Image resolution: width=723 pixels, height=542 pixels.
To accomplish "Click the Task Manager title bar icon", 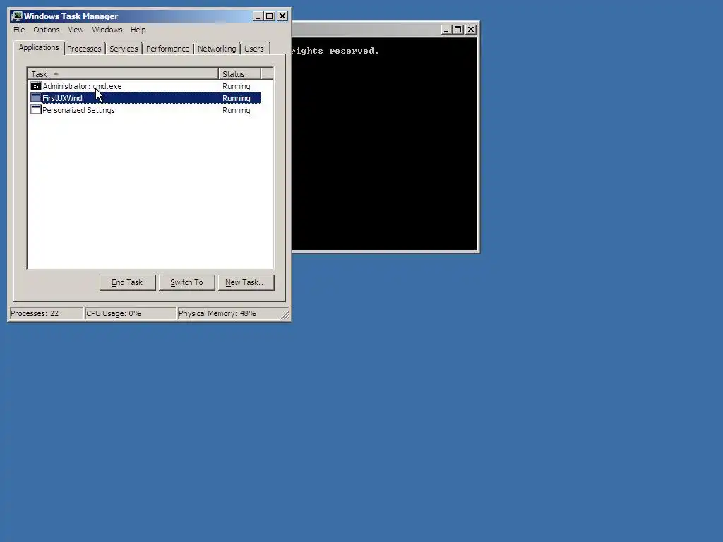I will click(x=17, y=16).
